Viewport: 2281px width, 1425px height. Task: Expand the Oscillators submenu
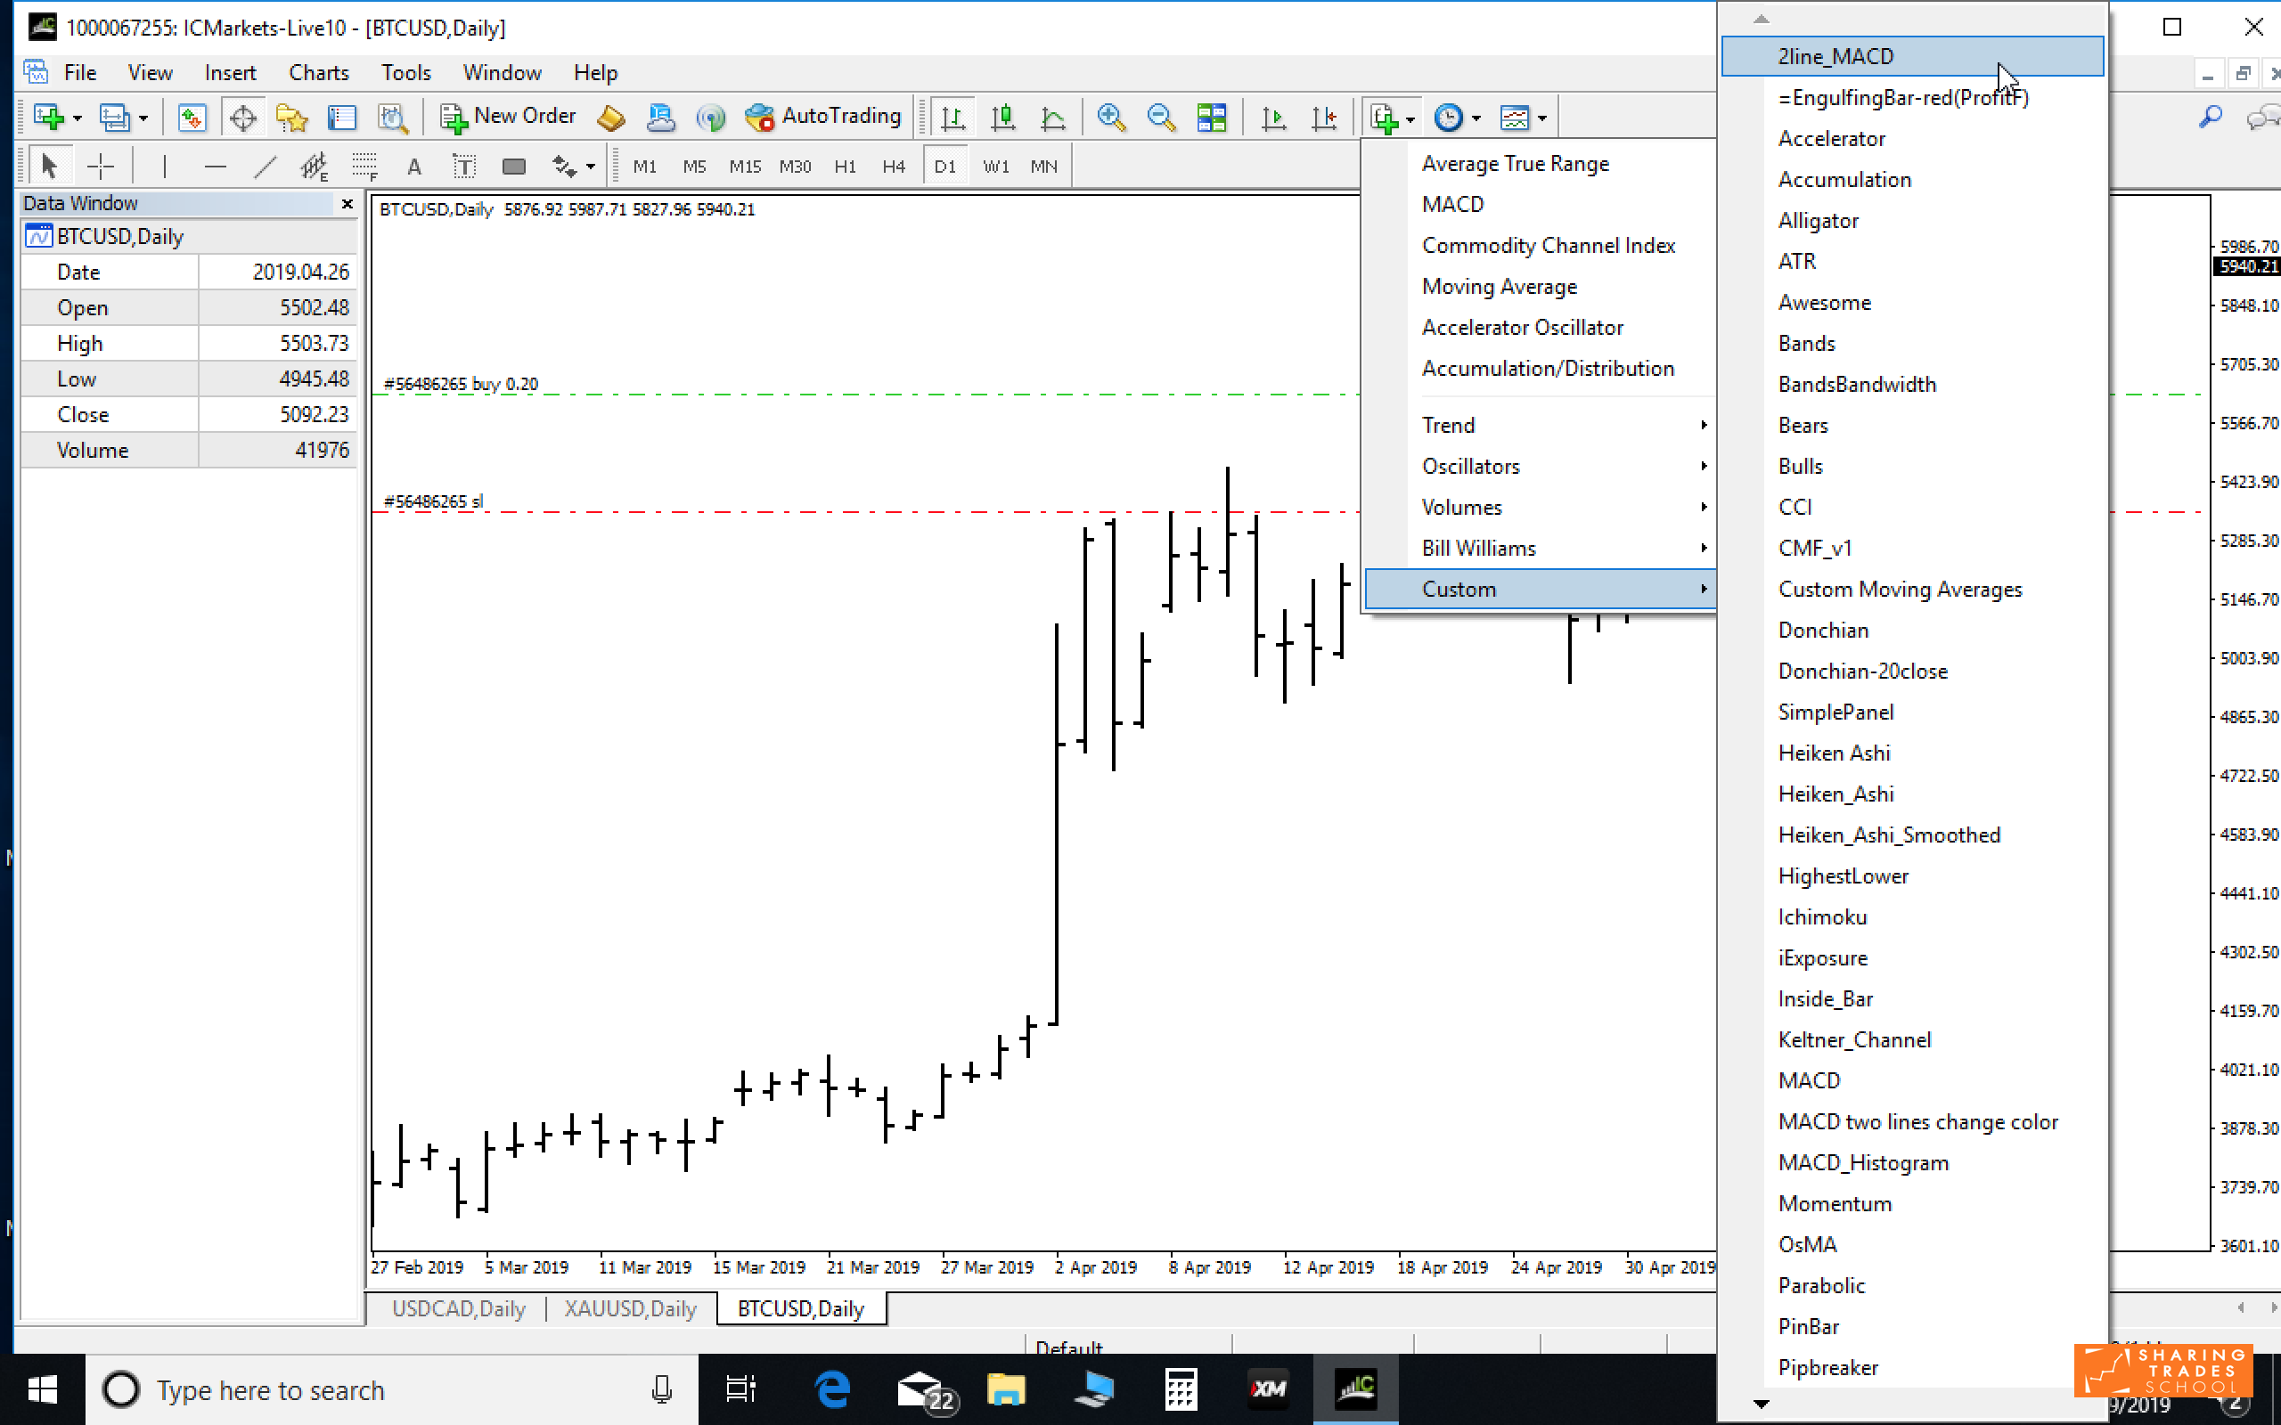[1539, 466]
